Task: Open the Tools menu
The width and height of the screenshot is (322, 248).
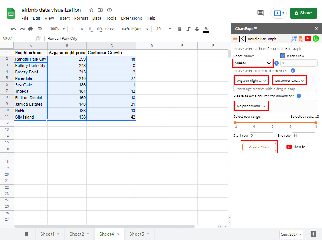Action: 111,18
